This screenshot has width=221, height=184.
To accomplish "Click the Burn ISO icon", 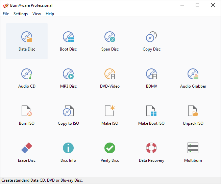I will (x=27, y=111).
